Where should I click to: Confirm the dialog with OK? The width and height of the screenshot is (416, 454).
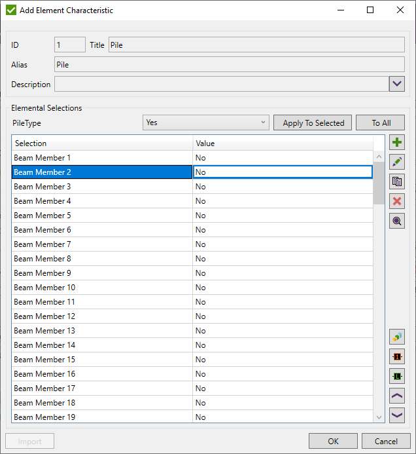(333, 441)
